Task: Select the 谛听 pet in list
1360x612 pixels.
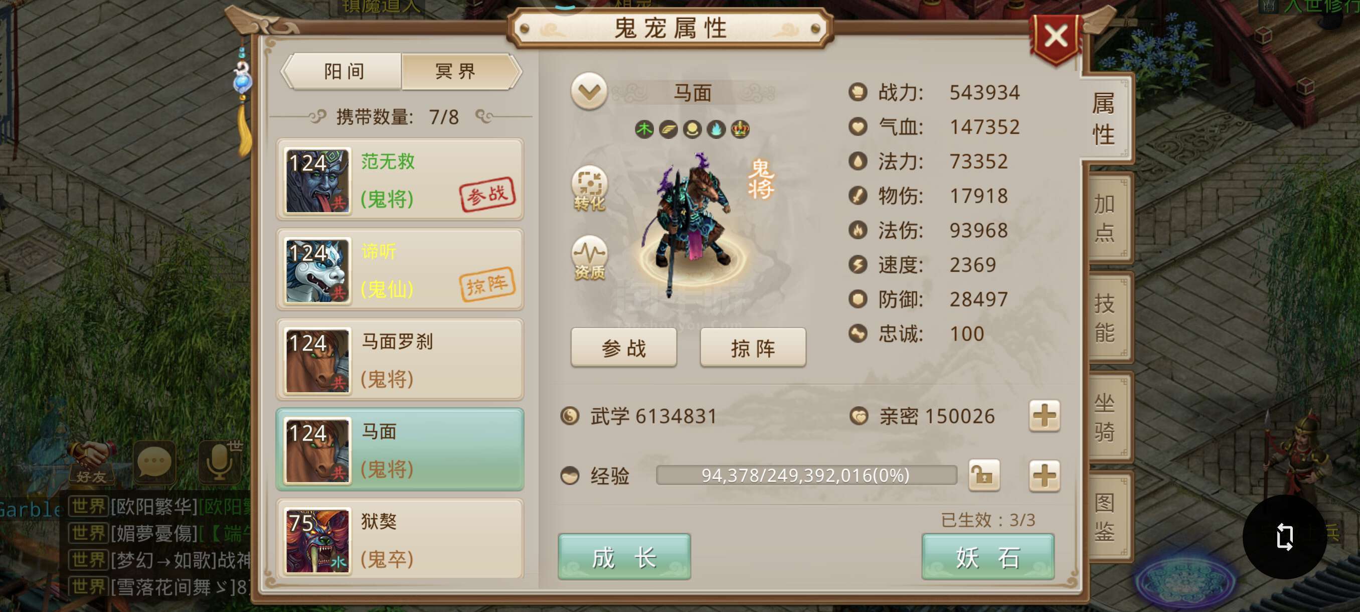Action: tap(400, 270)
